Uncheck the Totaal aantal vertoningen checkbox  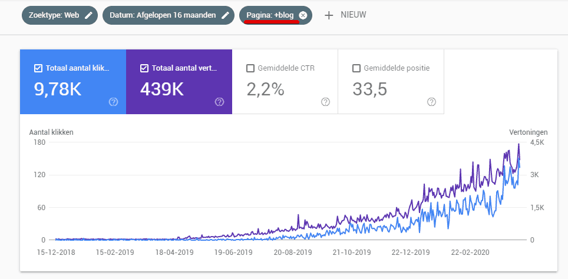pyautogui.click(x=144, y=68)
